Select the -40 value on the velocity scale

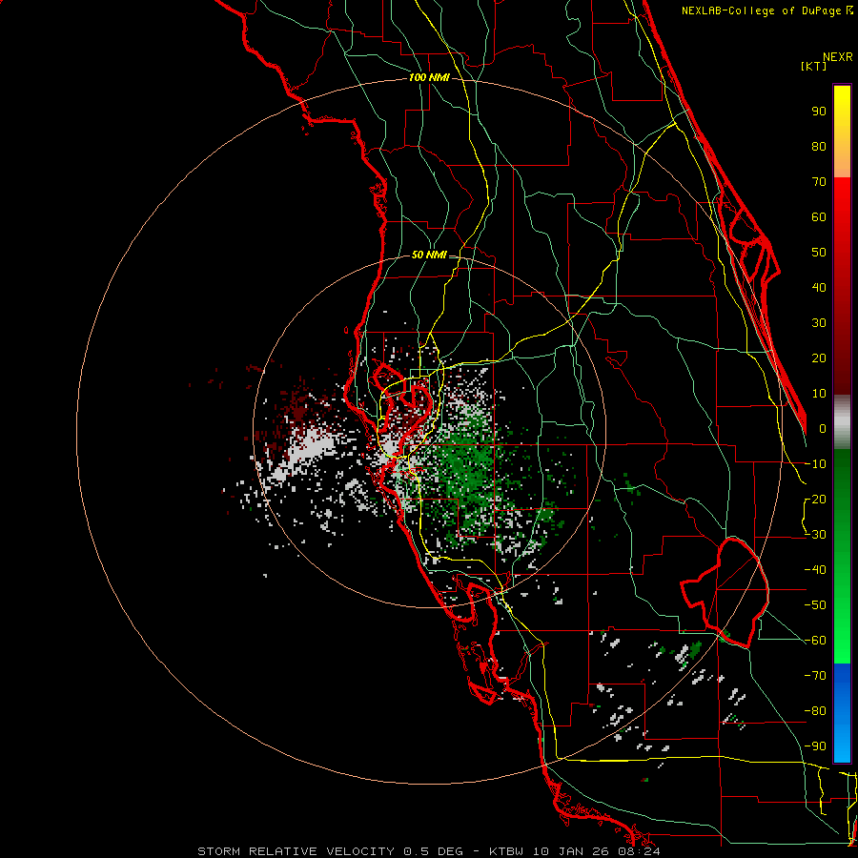click(815, 570)
